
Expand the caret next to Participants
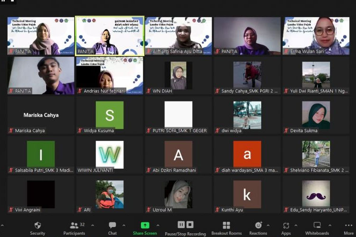[93, 226]
